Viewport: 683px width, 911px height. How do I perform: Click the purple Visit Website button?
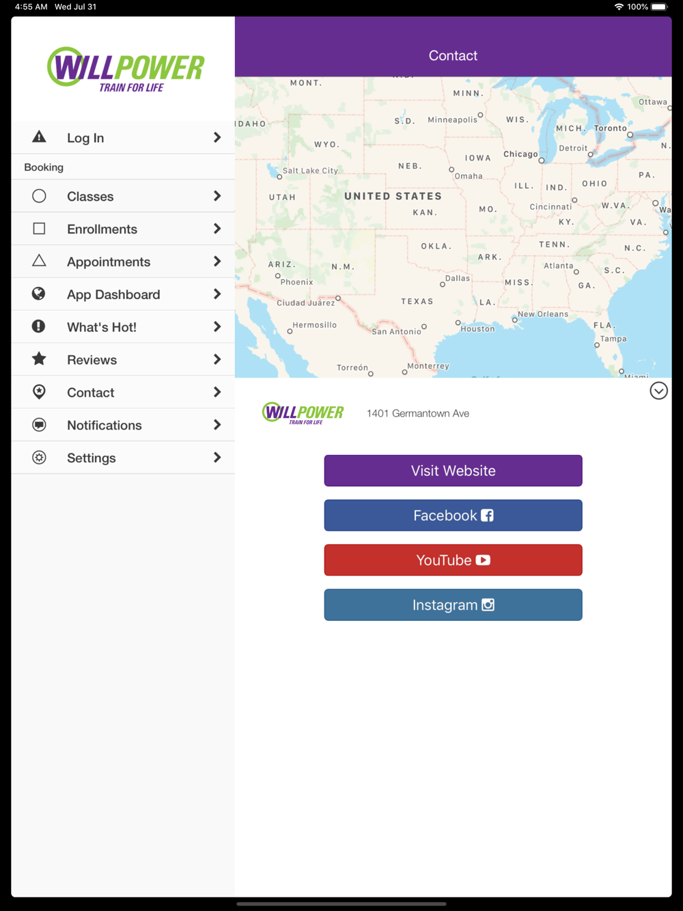tap(453, 471)
